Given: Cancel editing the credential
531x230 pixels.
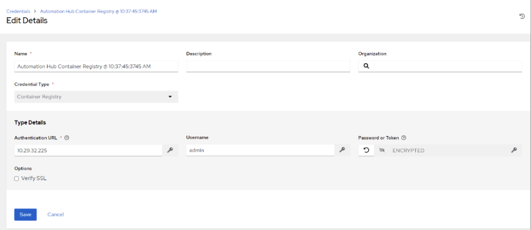Looking at the screenshot, I should (x=56, y=214).
